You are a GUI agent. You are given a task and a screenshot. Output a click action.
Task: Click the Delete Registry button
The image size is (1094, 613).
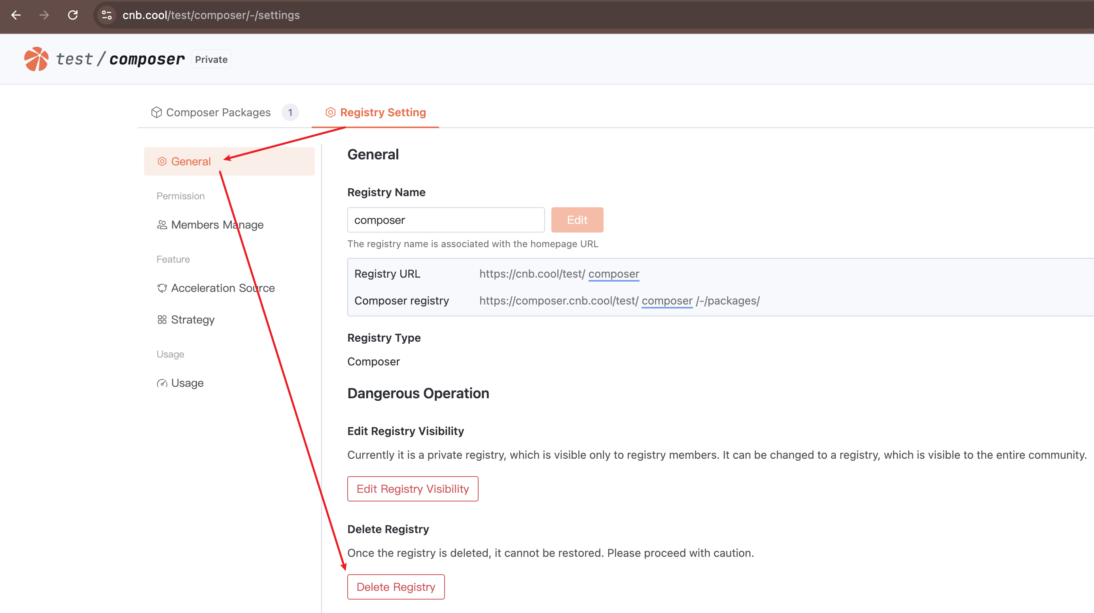coord(396,587)
